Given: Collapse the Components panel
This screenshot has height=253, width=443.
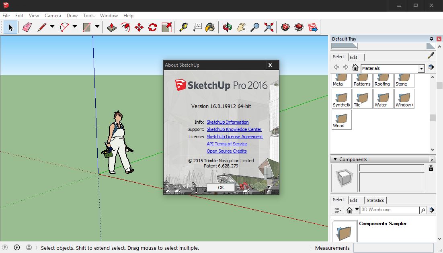Looking at the screenshot, I should click(335, 159).
